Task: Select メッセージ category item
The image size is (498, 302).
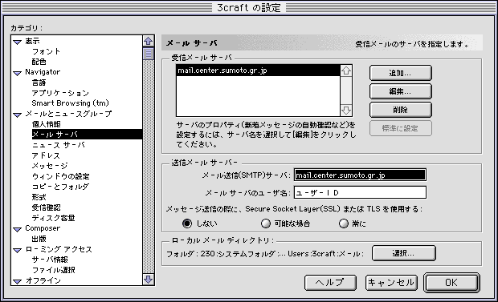Action: point(50,166)
